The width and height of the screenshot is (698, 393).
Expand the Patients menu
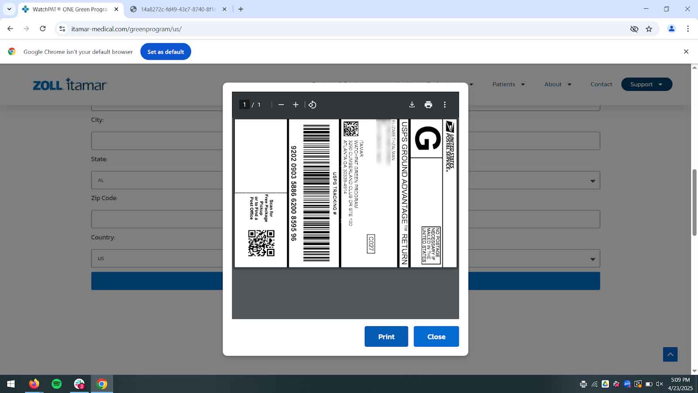coord(509,84)
